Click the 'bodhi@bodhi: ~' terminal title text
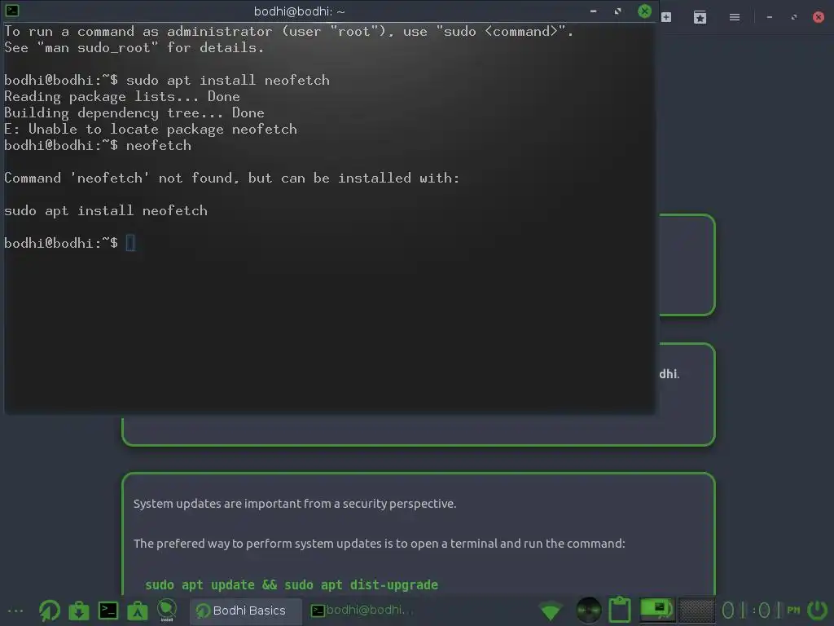 (300, 11)
